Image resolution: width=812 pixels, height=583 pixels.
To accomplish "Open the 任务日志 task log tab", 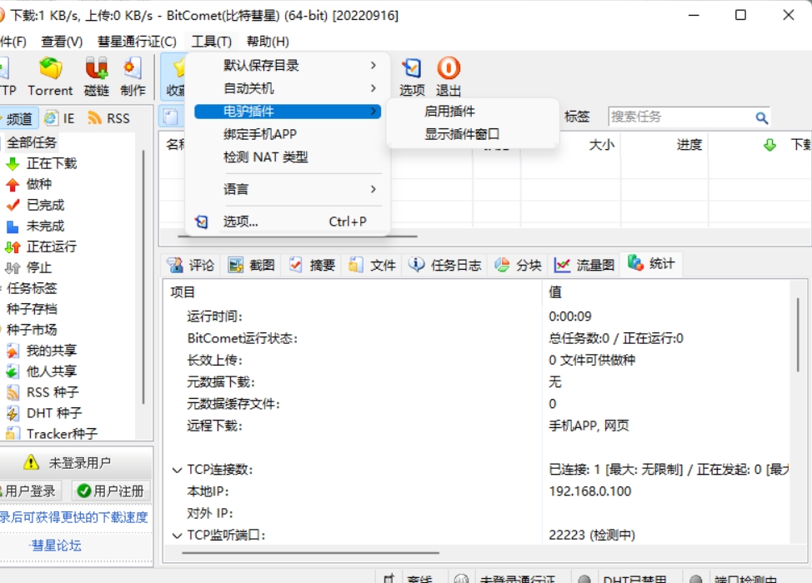I will pyautogui.click(x=445, y=265).
